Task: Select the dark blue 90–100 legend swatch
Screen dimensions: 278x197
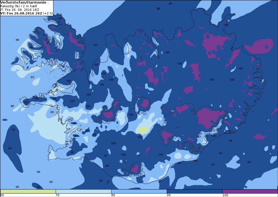Action: tap(195, 191)
